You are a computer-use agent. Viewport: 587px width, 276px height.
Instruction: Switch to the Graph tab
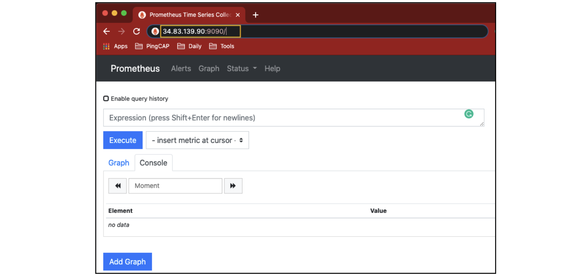point(119,163)
